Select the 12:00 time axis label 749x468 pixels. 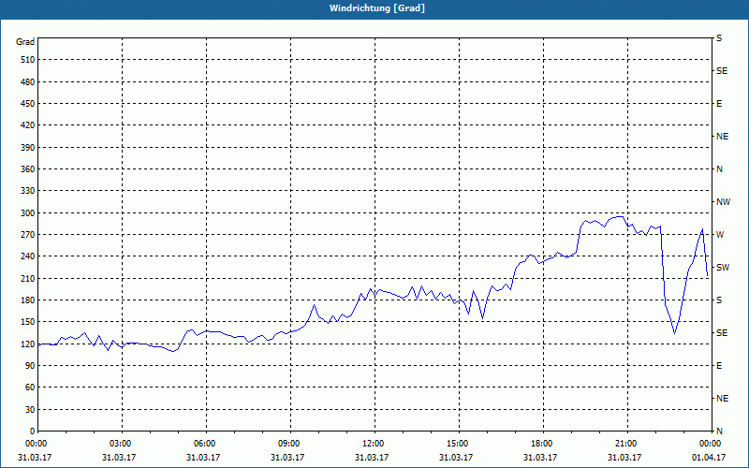[x=374, y=444]
